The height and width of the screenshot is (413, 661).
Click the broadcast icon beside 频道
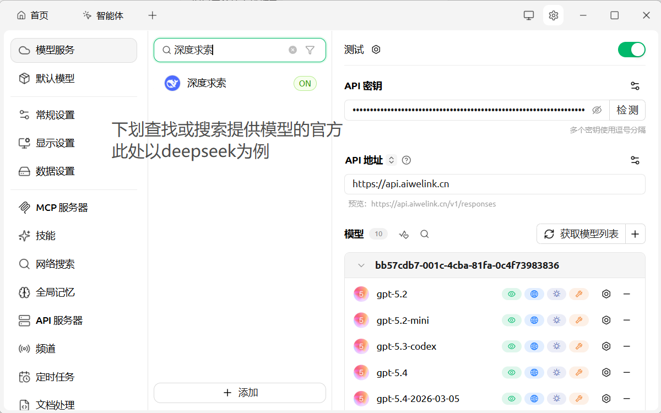[24, 349]
